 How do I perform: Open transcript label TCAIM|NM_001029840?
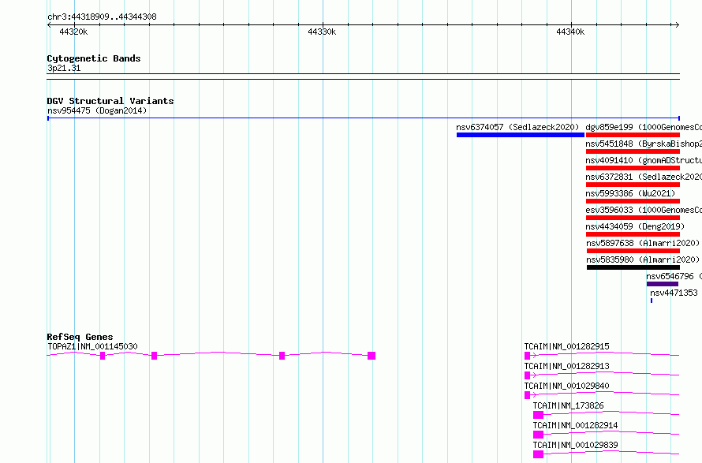tap(567, 386)
